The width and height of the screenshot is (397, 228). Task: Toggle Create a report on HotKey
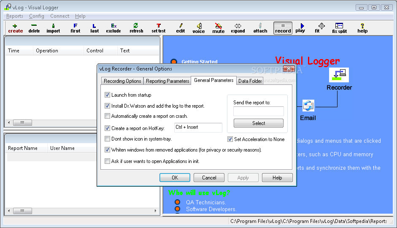tap(107, 128)
